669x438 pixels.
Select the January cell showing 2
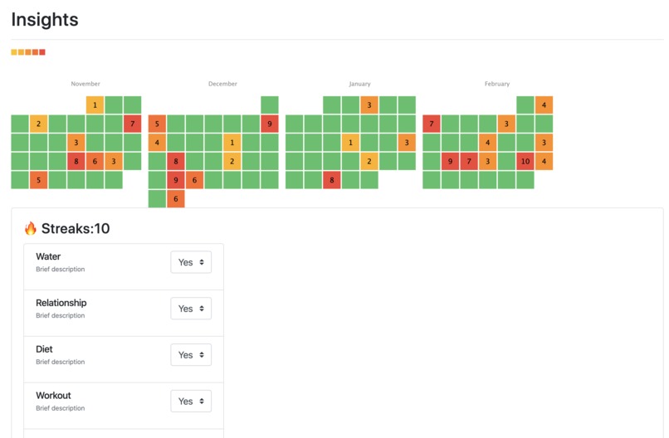[369, 161]
